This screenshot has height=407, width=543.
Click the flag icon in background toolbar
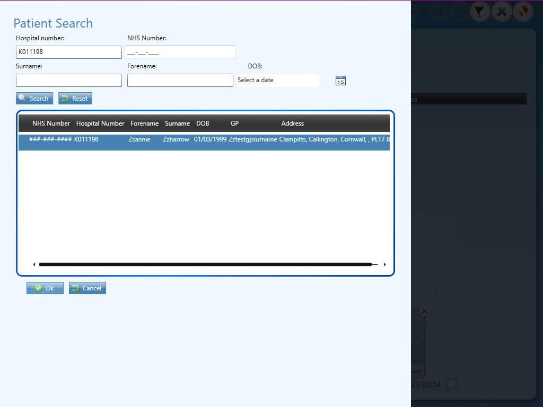pyautogui.click(x=479, y=12)
